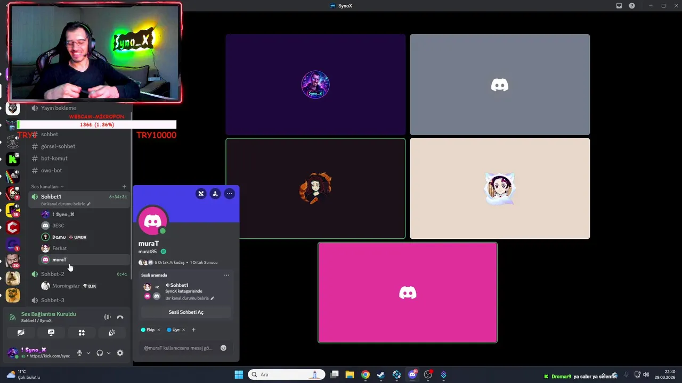Open the Windows Start menu
Image resolution: width=682 pixels, height=383 pixels.
(239, 374)
